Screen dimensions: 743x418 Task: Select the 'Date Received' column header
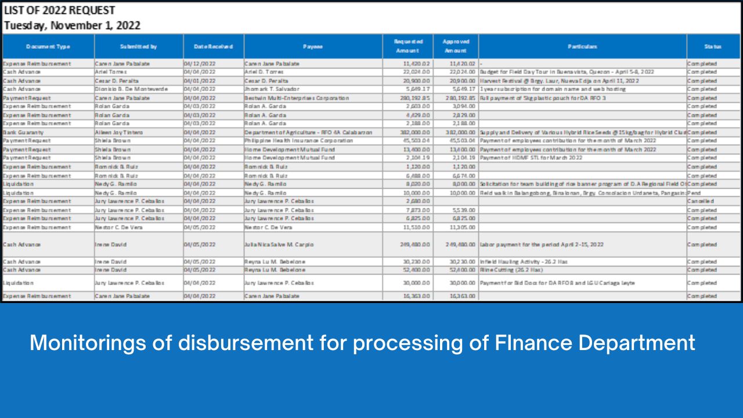[x=214, y=46]
